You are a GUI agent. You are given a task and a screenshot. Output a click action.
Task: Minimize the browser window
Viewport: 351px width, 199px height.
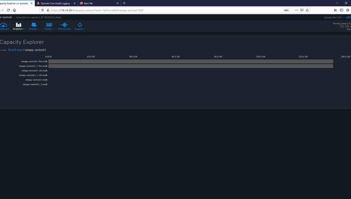pos(337,3)
